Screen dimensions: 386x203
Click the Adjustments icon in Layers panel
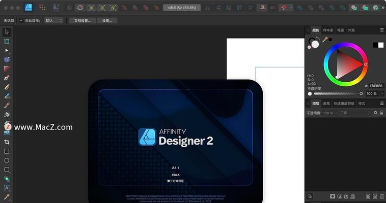[340, 196]
